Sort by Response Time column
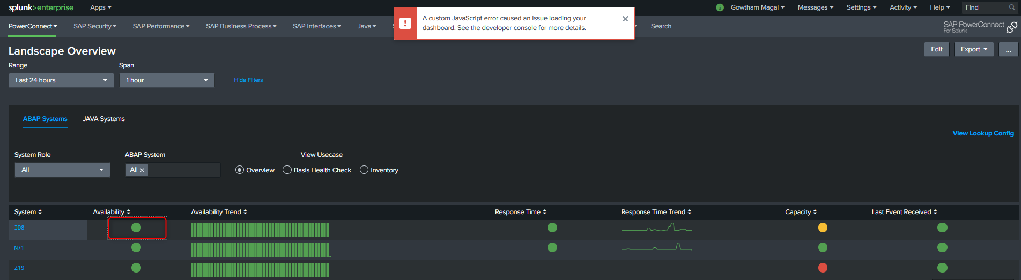Viewport: 1021px width, 280px height. pyautogui.click(x=520, y=212)
